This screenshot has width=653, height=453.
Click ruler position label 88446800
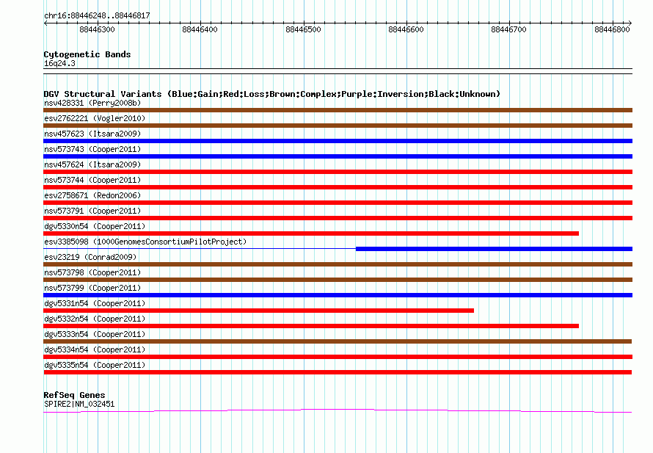click(x=612, y=29)
